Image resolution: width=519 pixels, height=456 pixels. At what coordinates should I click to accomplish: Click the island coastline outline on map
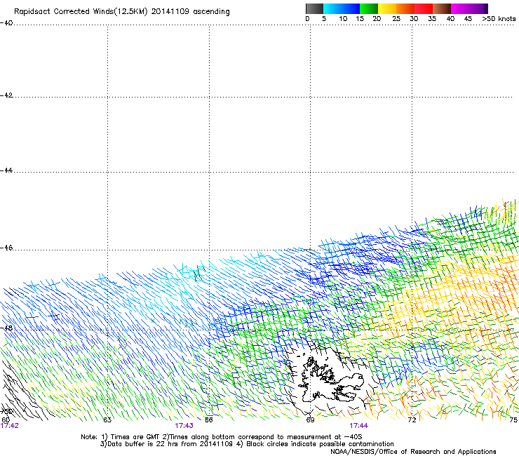pos(331,377)
